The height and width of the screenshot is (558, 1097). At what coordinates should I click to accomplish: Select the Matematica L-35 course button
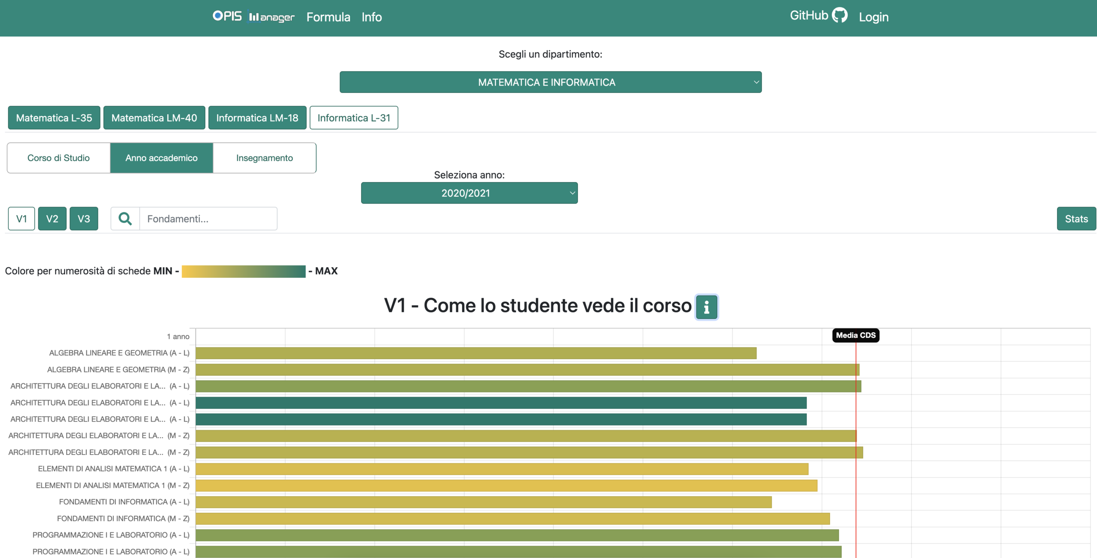(54, 118)
